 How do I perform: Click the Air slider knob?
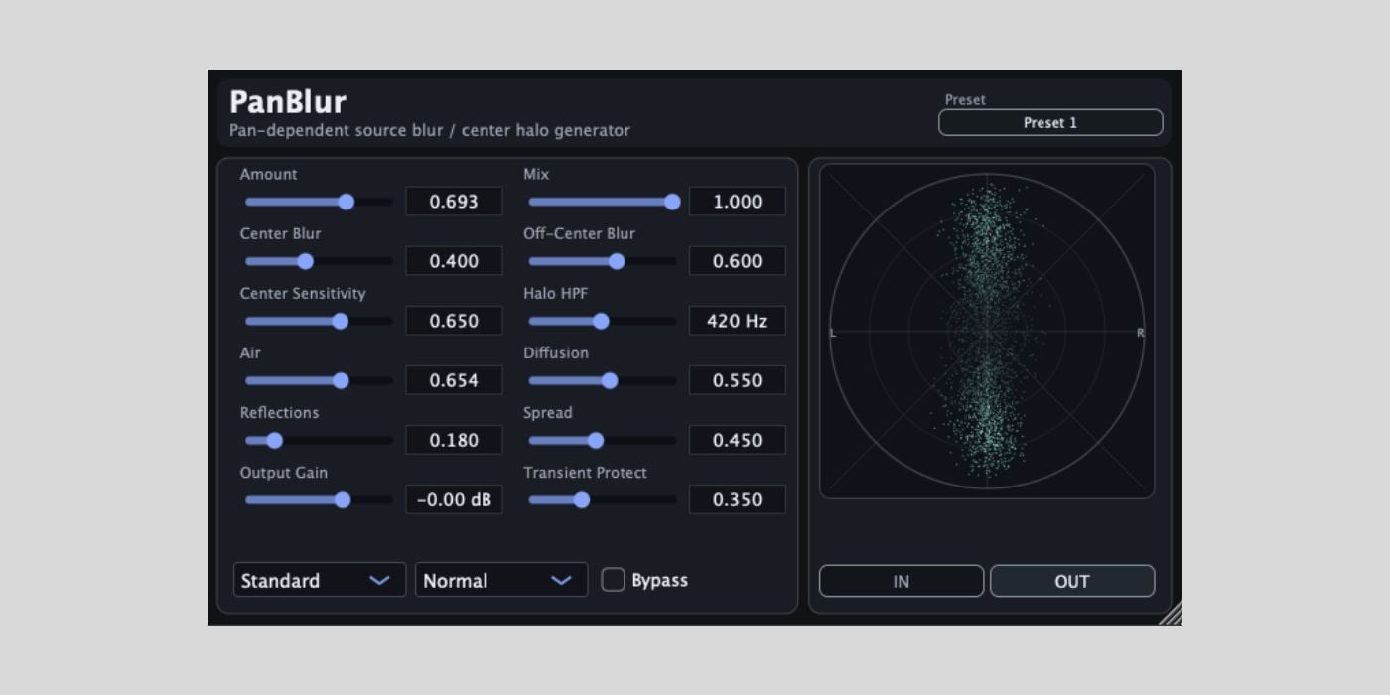click(341, 380)
